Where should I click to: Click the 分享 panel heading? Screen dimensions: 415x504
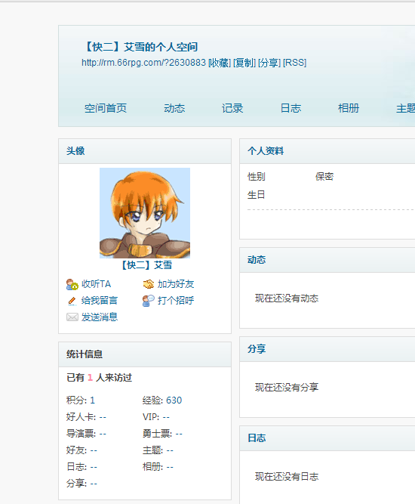257,349
